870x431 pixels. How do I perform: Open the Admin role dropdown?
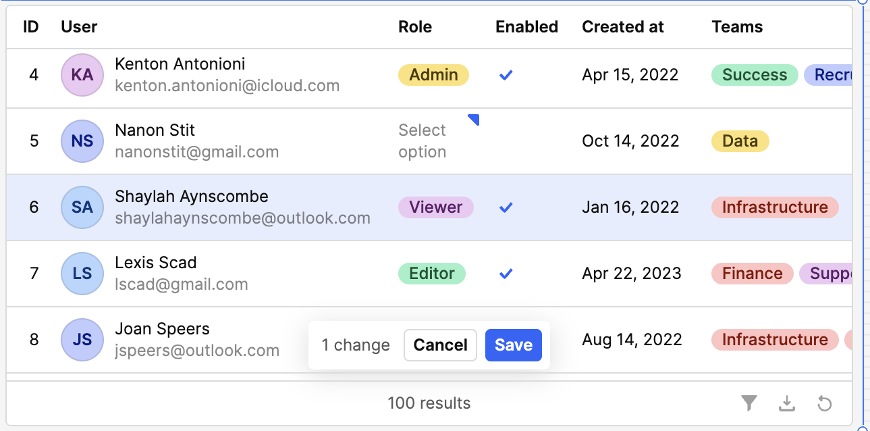(433, 75)
